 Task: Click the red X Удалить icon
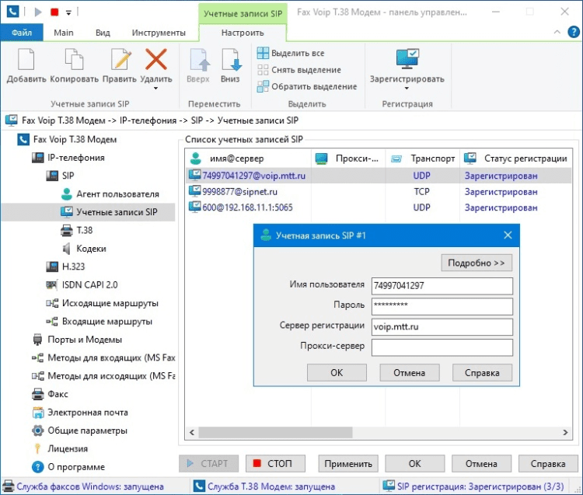click(x=156, y=61)
